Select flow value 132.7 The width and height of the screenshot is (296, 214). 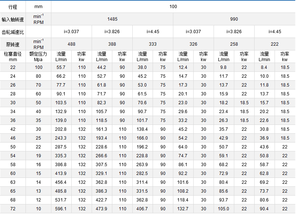point(183,209)
